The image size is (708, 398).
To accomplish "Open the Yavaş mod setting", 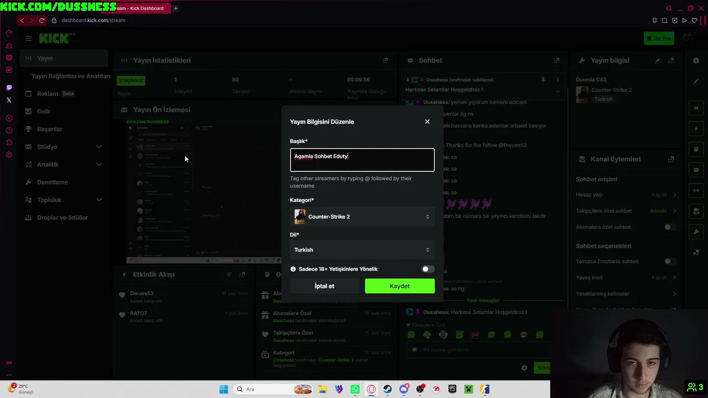I will (x=626, y=277).
